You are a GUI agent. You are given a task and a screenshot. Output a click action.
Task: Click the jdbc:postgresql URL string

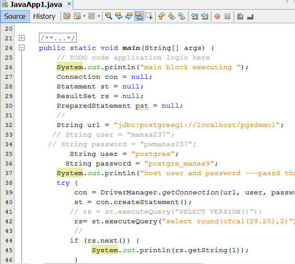[197, 125]
